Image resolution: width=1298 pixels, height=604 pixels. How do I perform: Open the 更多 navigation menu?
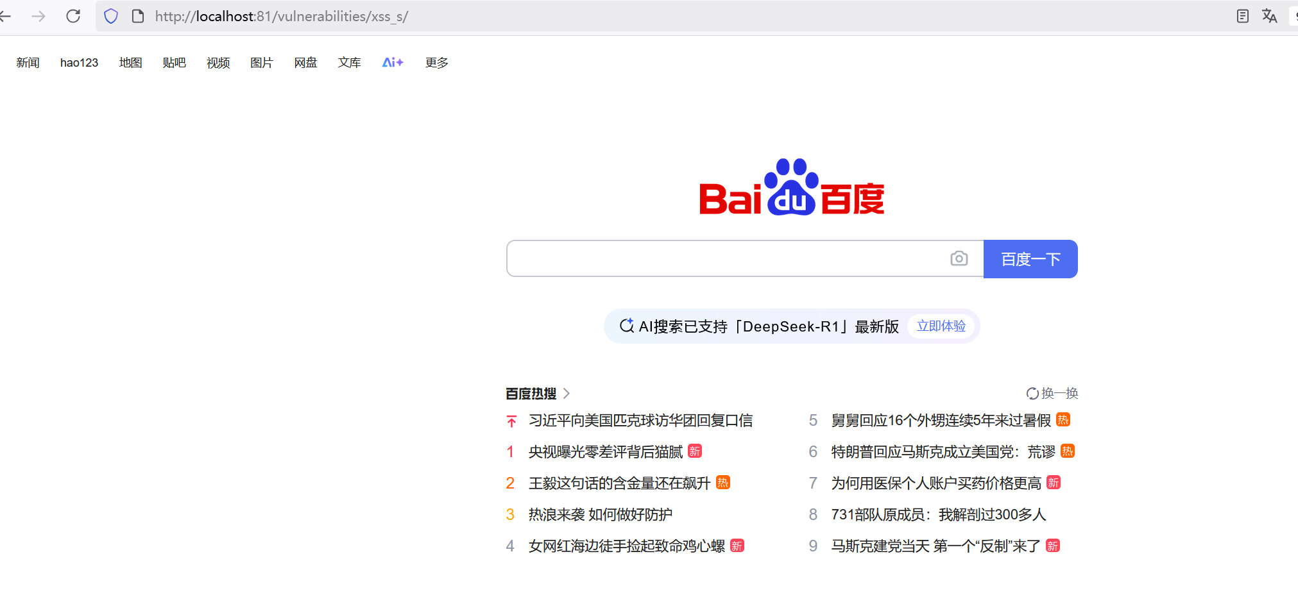[x=437, y=62]
